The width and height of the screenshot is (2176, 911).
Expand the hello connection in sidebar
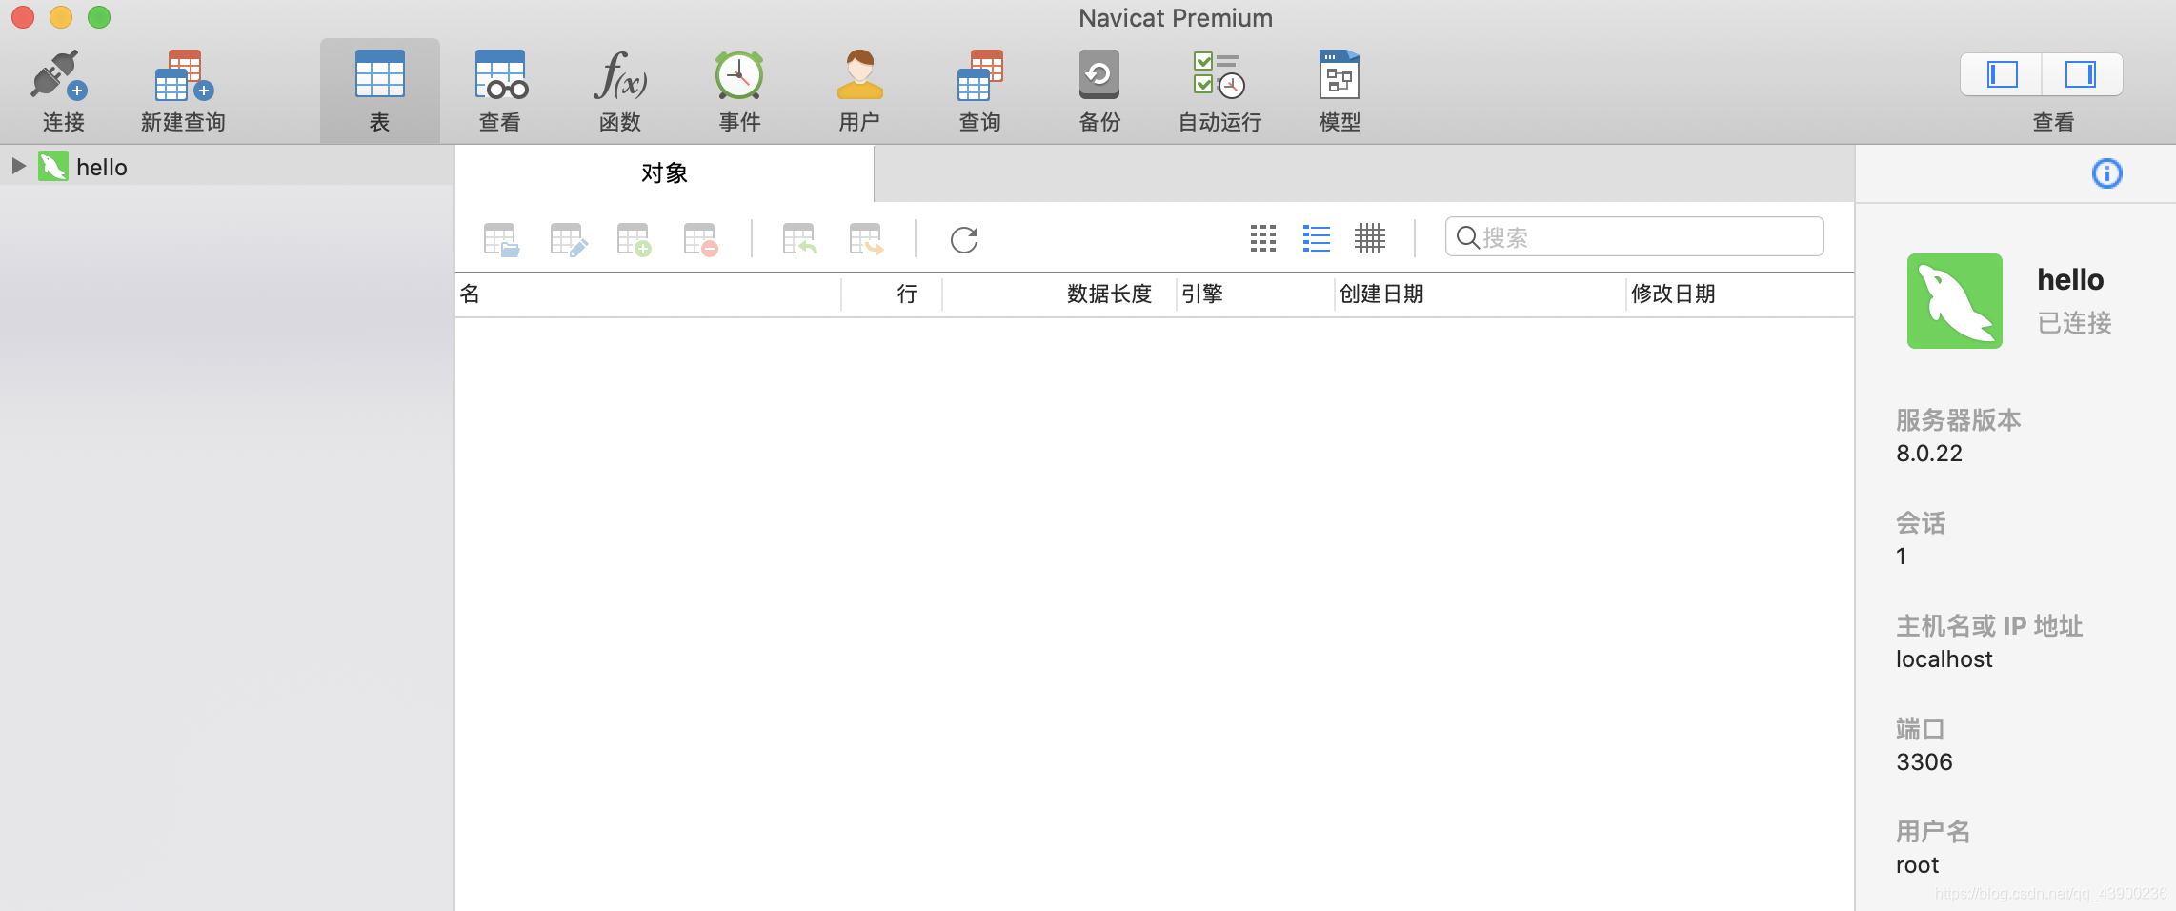[x=17, y=166]
